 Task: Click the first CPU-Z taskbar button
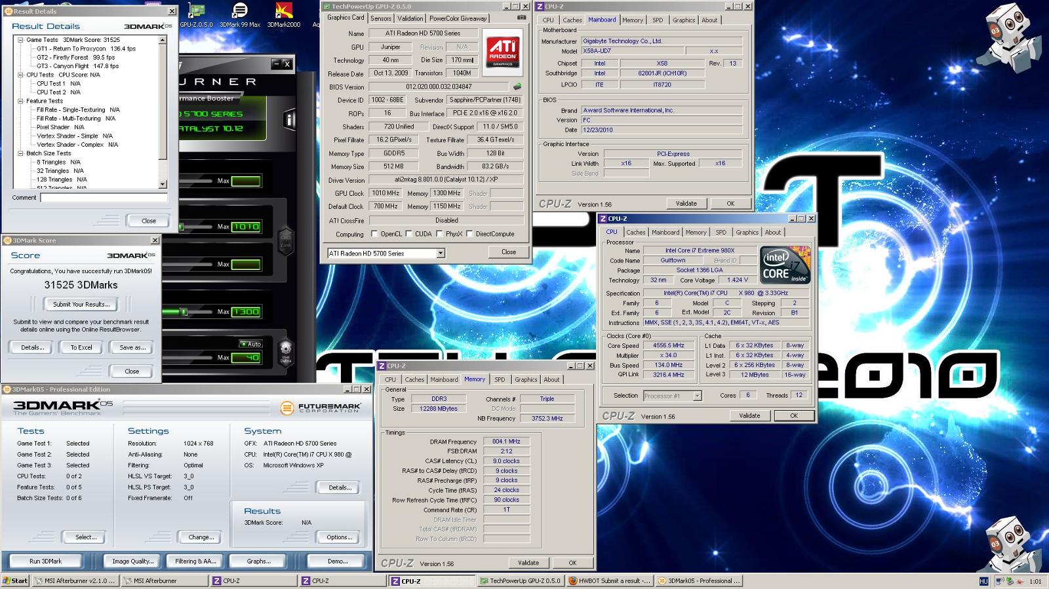tap(253, 580)
